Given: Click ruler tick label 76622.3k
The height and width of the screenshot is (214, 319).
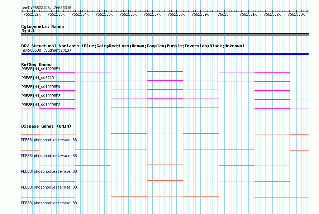Looking at the screenshot, I should tap(56, 14).
